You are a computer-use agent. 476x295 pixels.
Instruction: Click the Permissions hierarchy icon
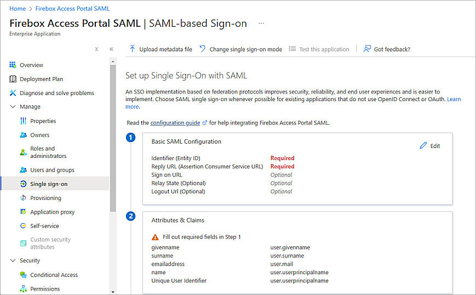click(x=23, y=288)
